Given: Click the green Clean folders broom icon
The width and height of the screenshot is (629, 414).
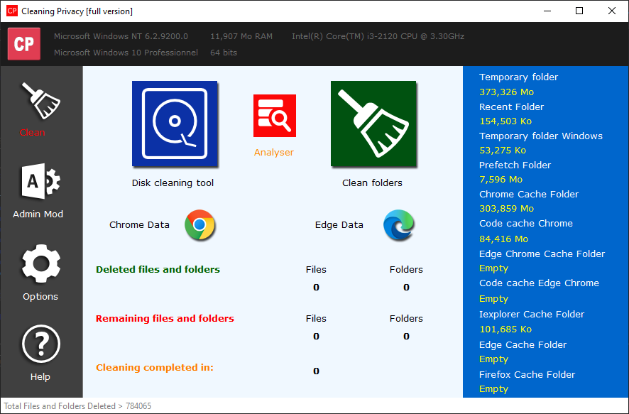Looking at the screenshot, I should click(x=373, y=124).
